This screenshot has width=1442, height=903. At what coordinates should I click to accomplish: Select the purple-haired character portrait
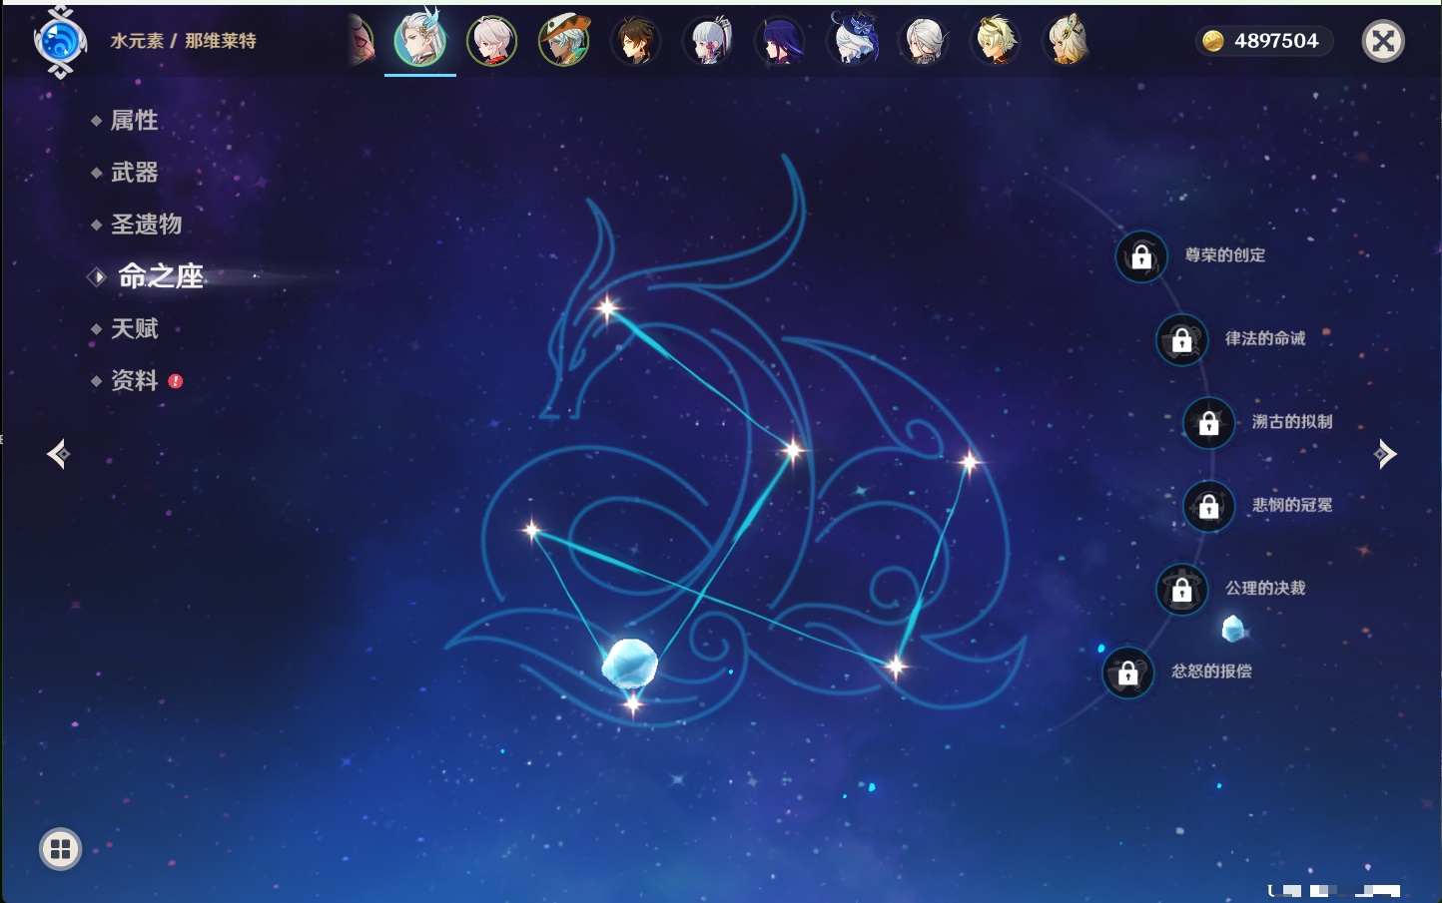pyautogui.click(x=780, y=42)
